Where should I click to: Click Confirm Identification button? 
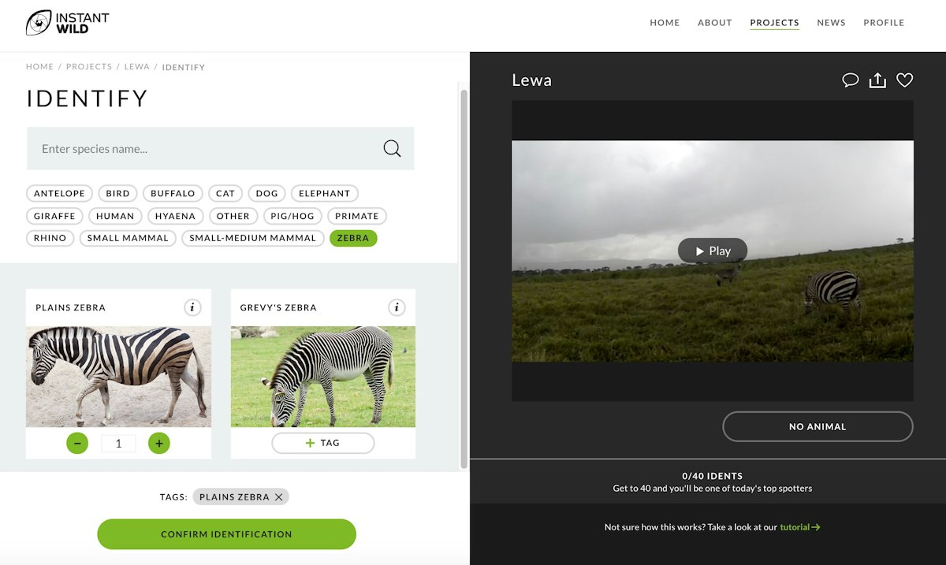[226, 534]
